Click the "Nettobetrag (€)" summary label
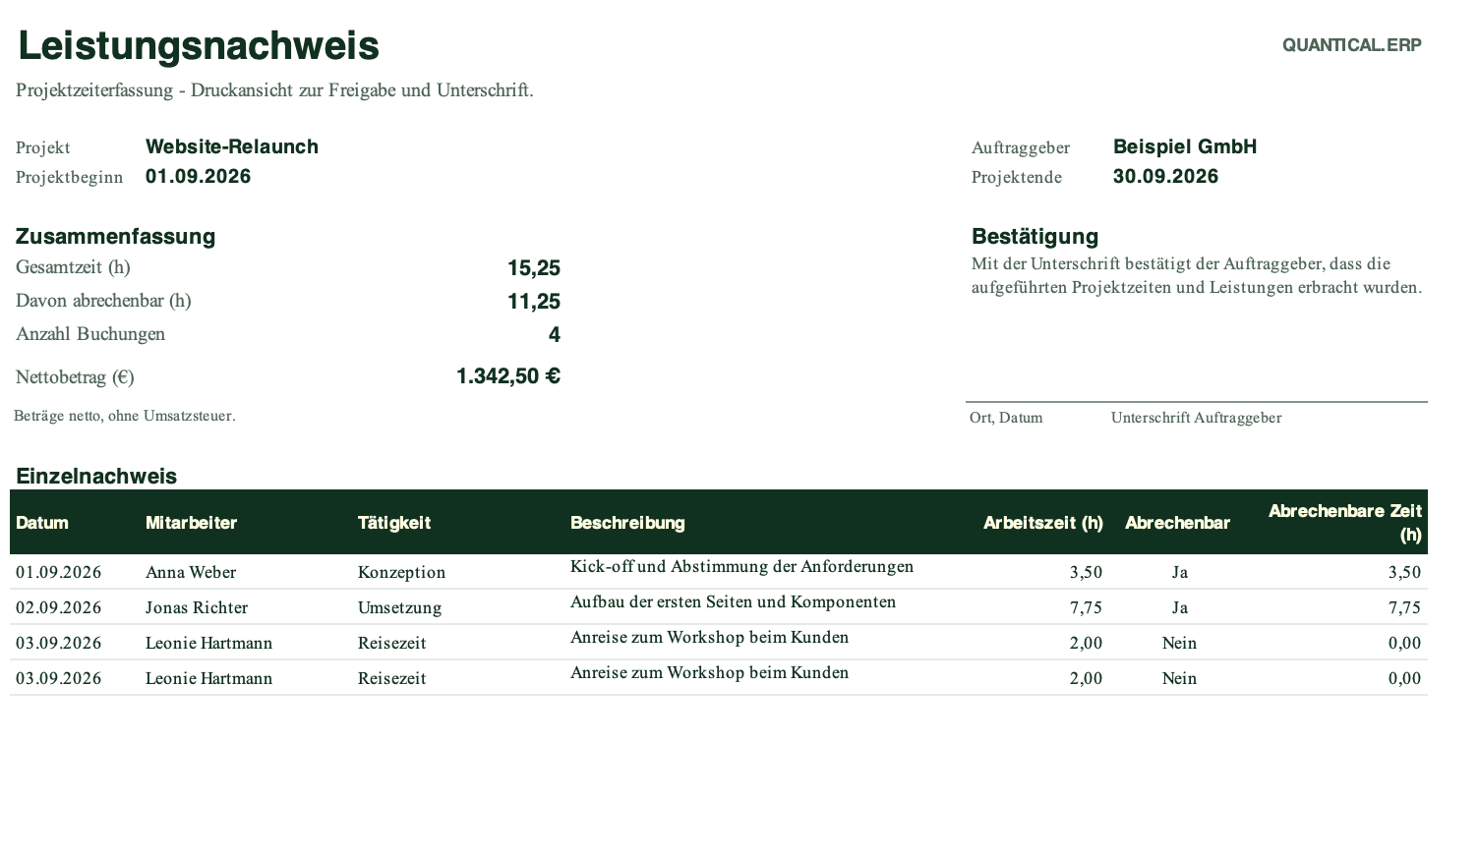 [75, 377]
